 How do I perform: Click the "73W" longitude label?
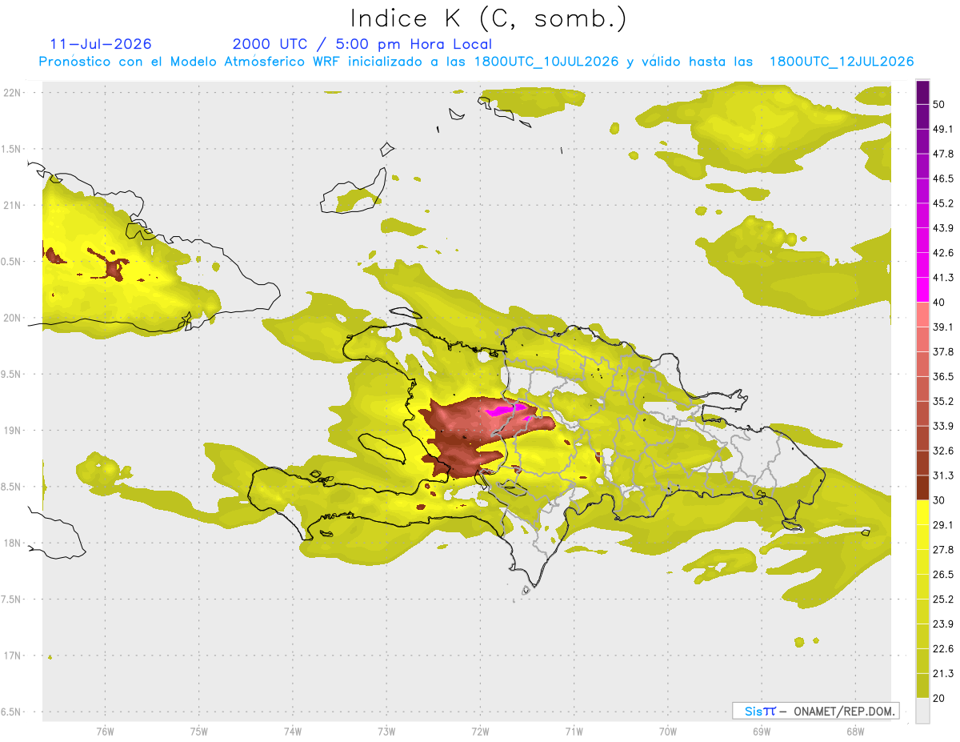pyautogui.click(x=386, y=731)
